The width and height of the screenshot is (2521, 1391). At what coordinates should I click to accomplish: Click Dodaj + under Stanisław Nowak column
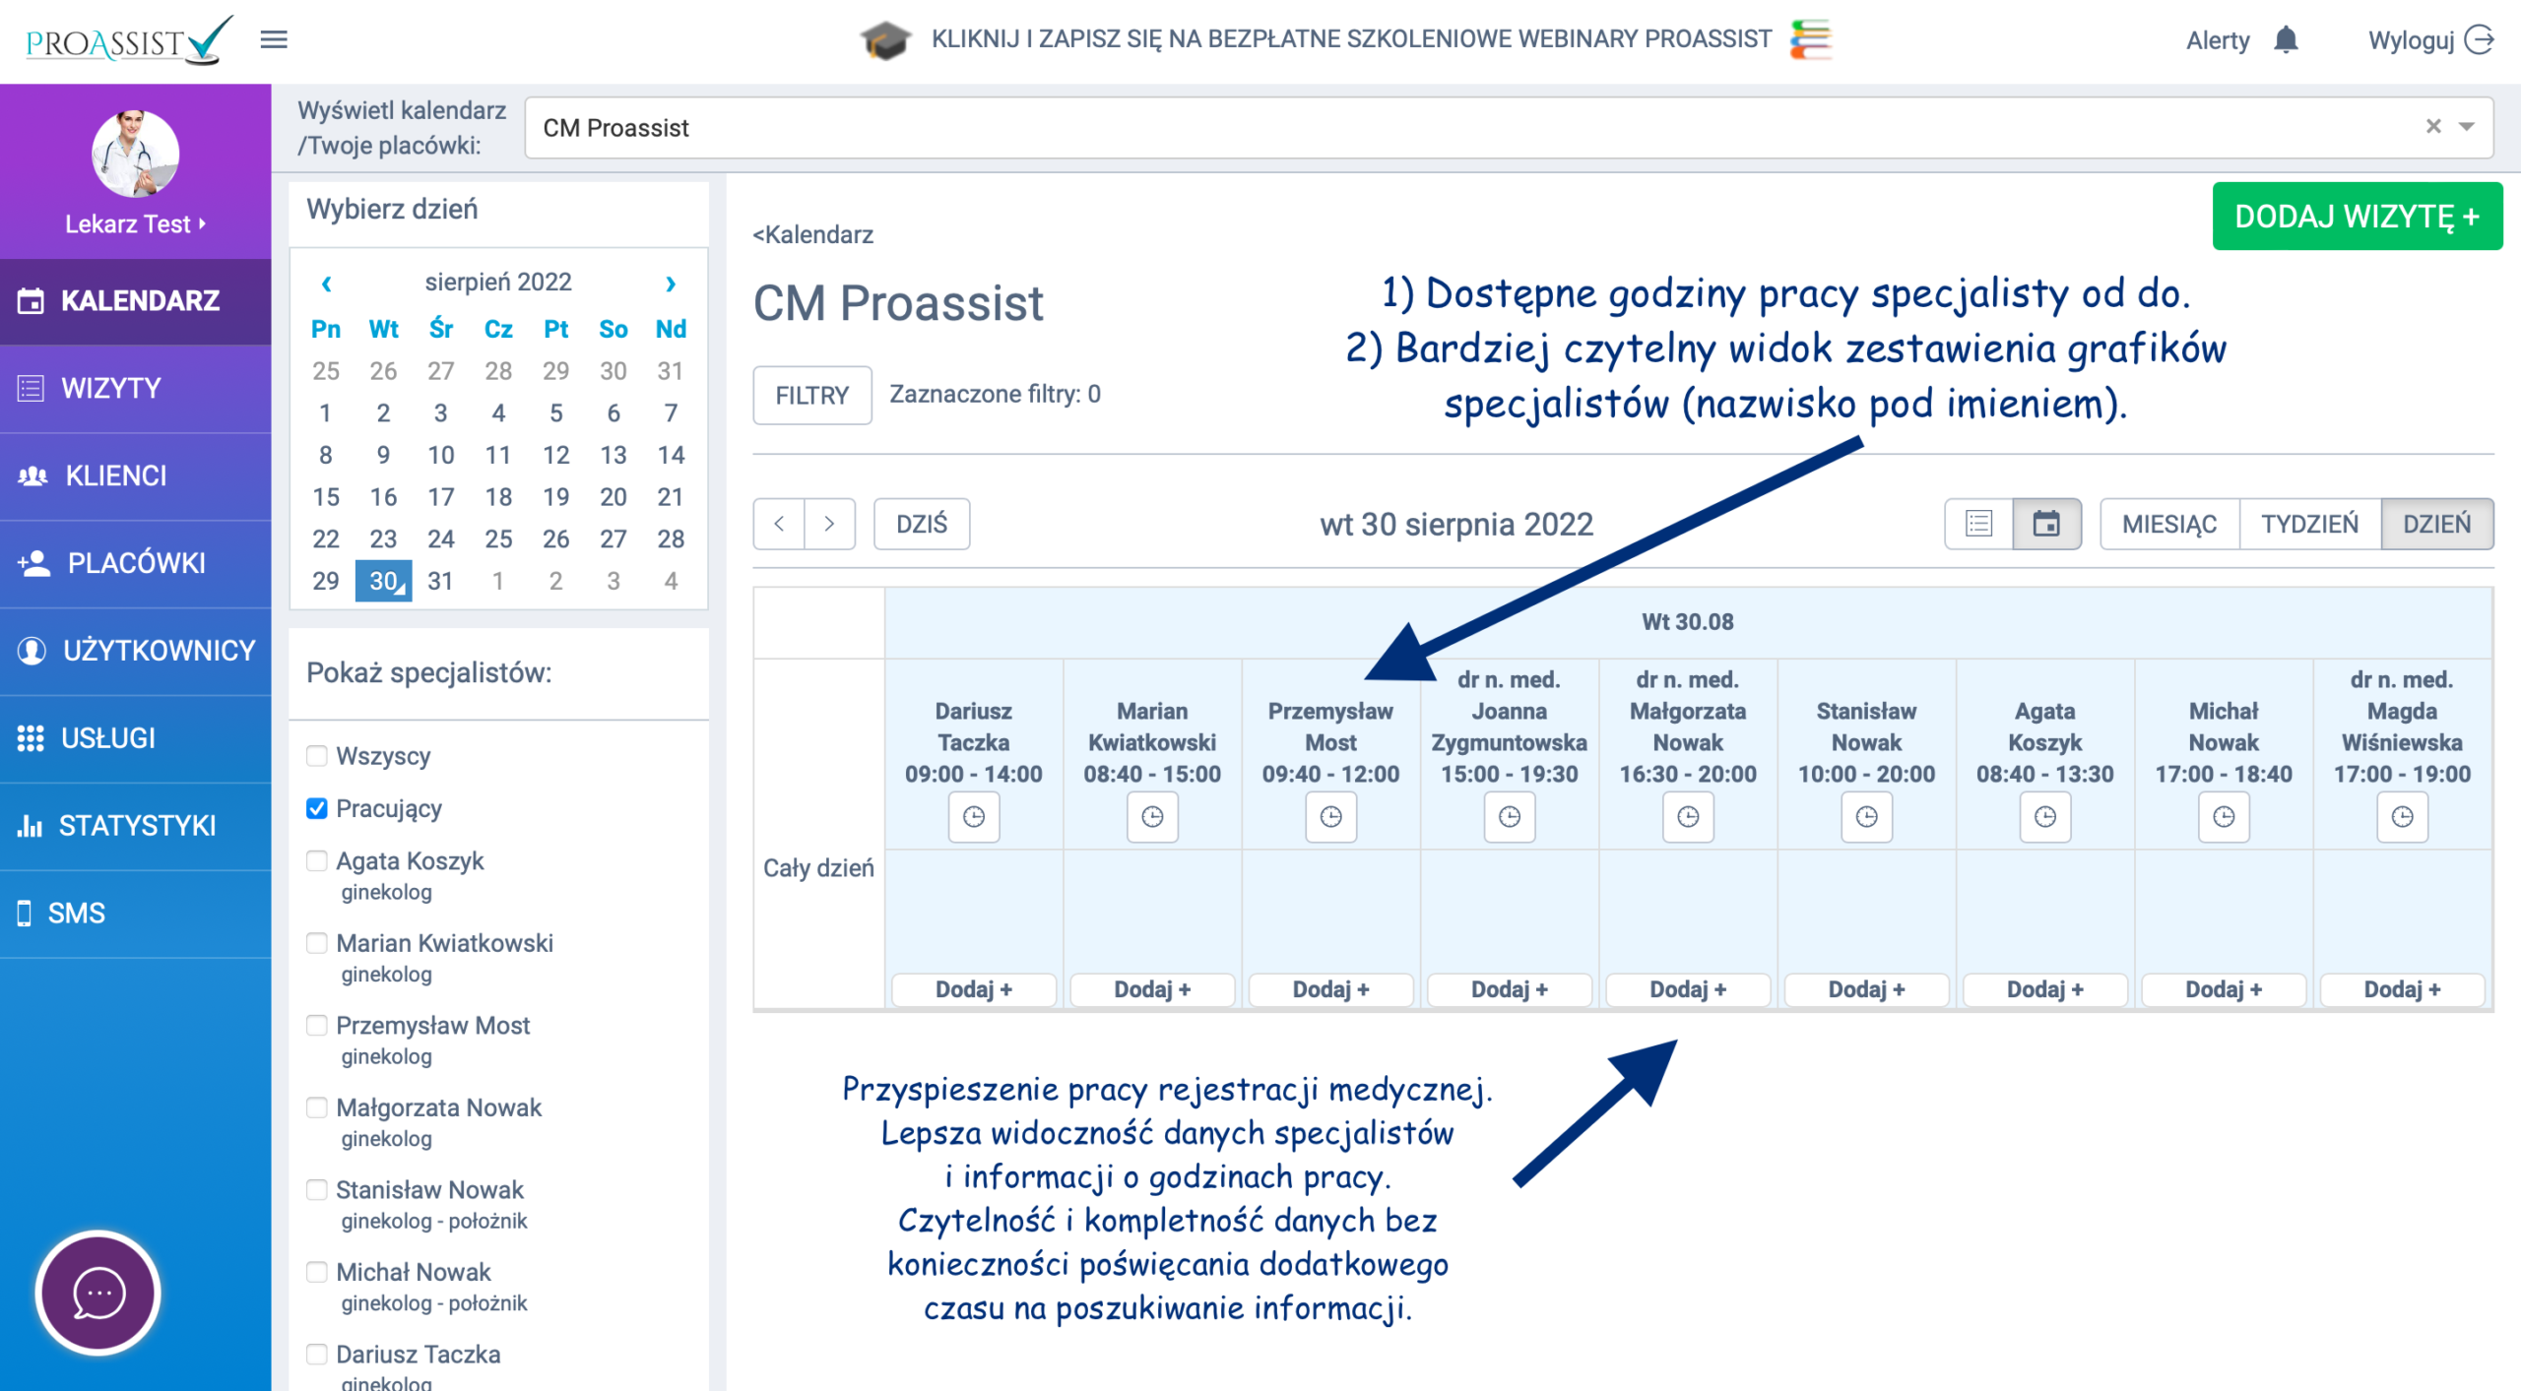1866,989
